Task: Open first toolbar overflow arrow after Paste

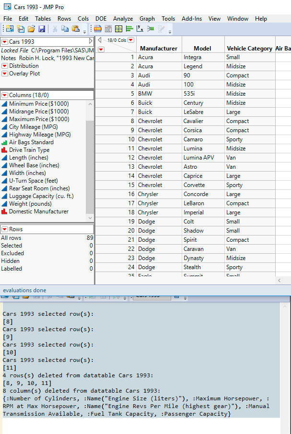Action: tap(84, 32)
